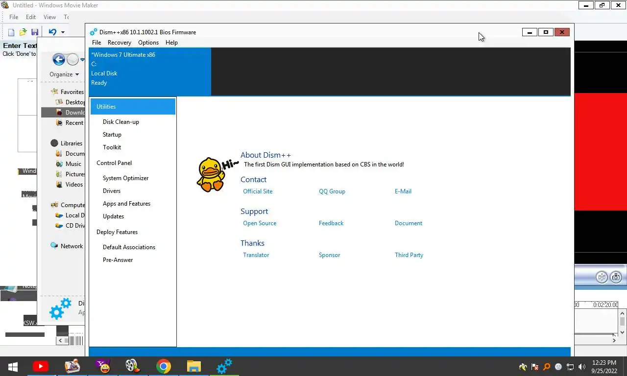627x376 pixels.
Task: Click Open Project folder icon in Movie Maker
Action: 23,32
